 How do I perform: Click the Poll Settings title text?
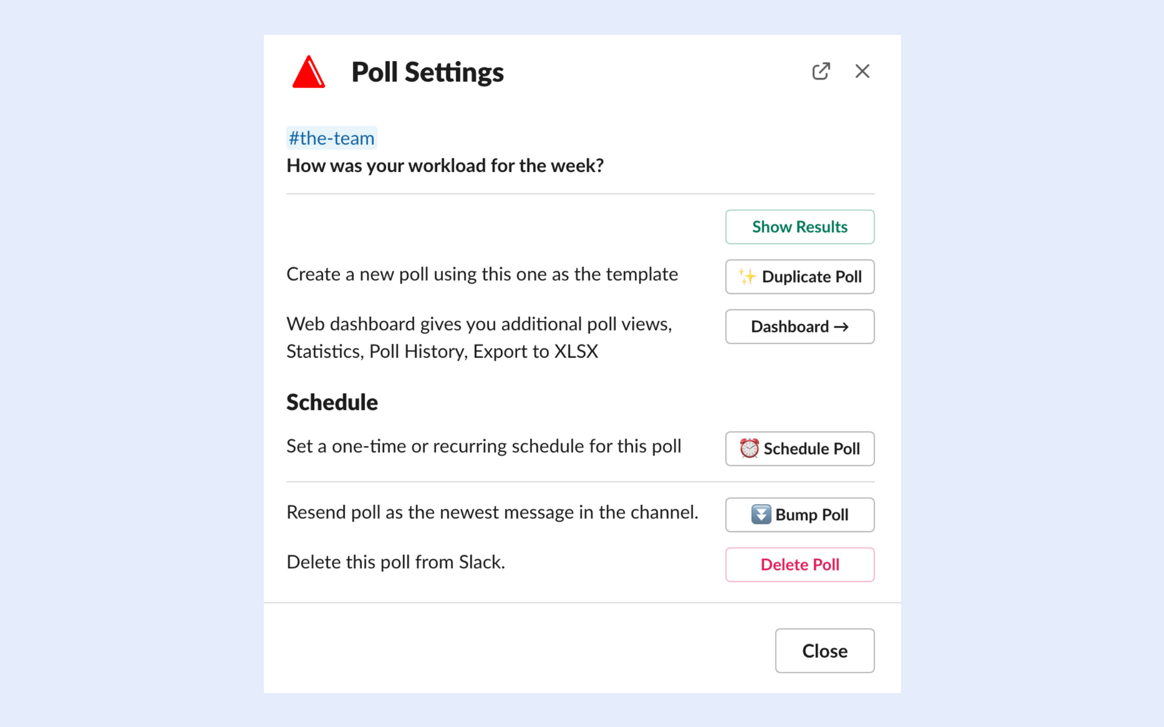click(428, 73)
